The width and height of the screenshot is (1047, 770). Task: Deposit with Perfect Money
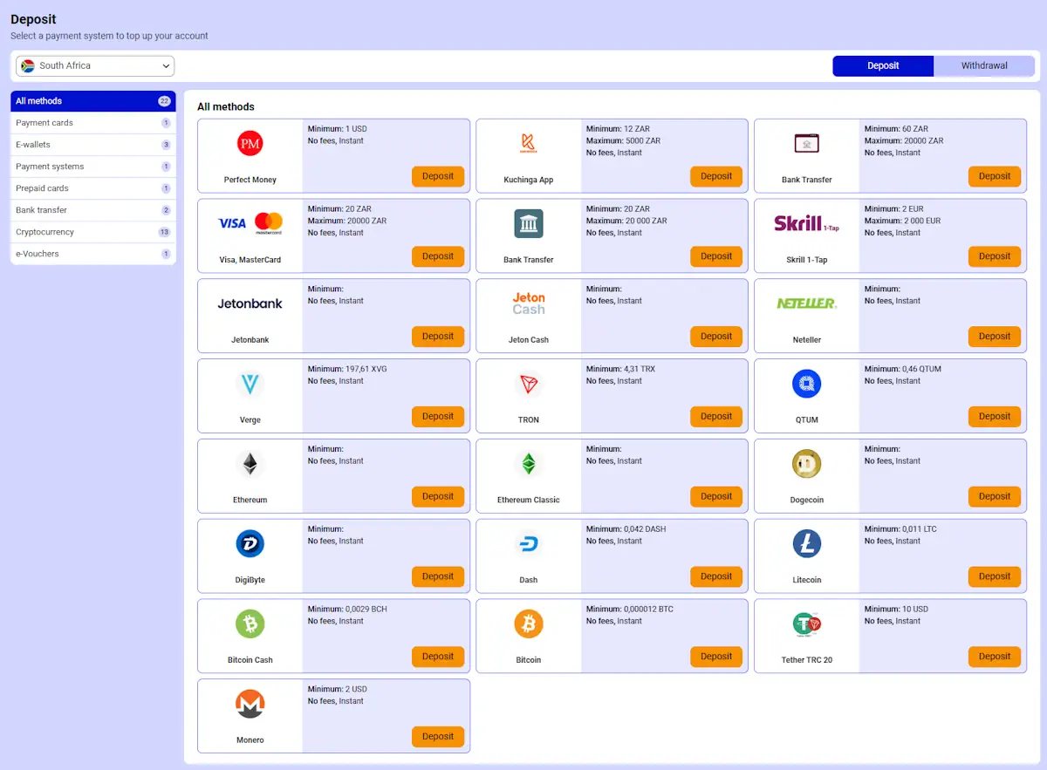[438, 176]
